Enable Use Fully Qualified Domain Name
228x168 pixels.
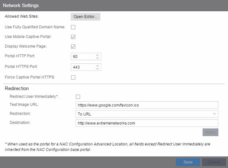click(73, 27)
